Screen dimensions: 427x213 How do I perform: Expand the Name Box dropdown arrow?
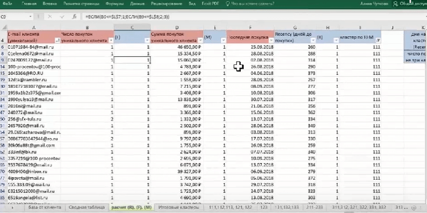click(x=30, y=16)
